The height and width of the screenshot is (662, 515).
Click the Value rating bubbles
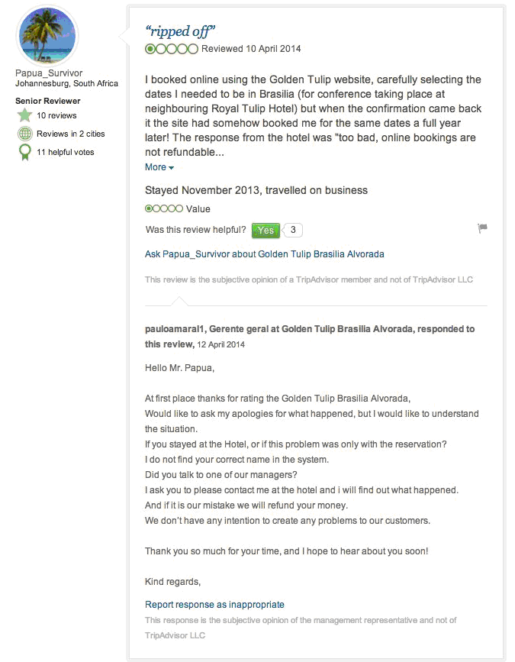tap(163, 208)
